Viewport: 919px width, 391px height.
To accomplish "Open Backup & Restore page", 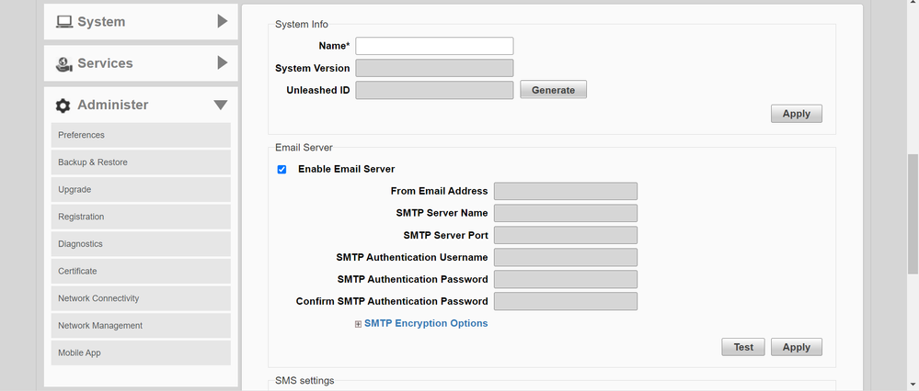I will 141,162.
